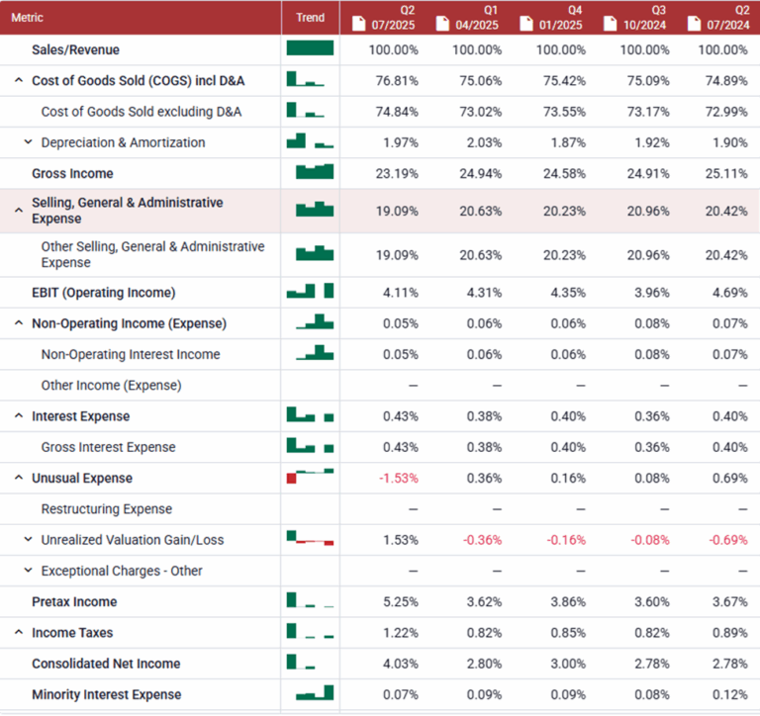The image size is (760, 716).
Task: Collapse the Income Taxes group
Action: pyautogui.click(x=19, y=633)
